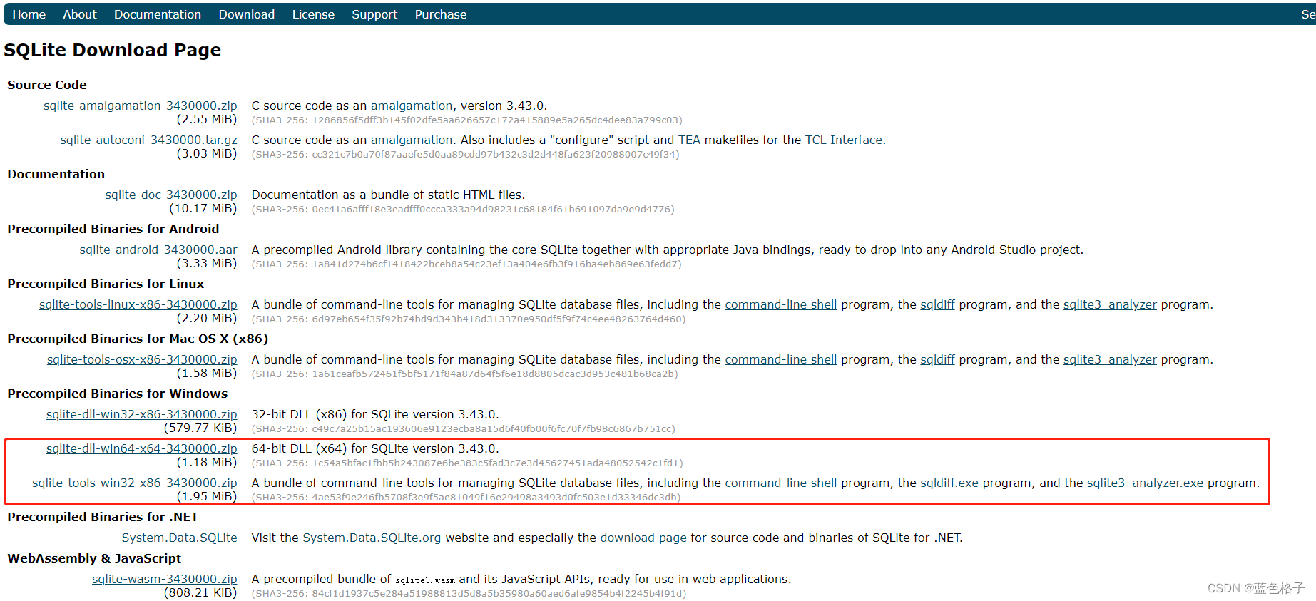This screenshot has width=1316, height=601.
Task: Open command-line shell link in Linux row
Action: [781, 304]
